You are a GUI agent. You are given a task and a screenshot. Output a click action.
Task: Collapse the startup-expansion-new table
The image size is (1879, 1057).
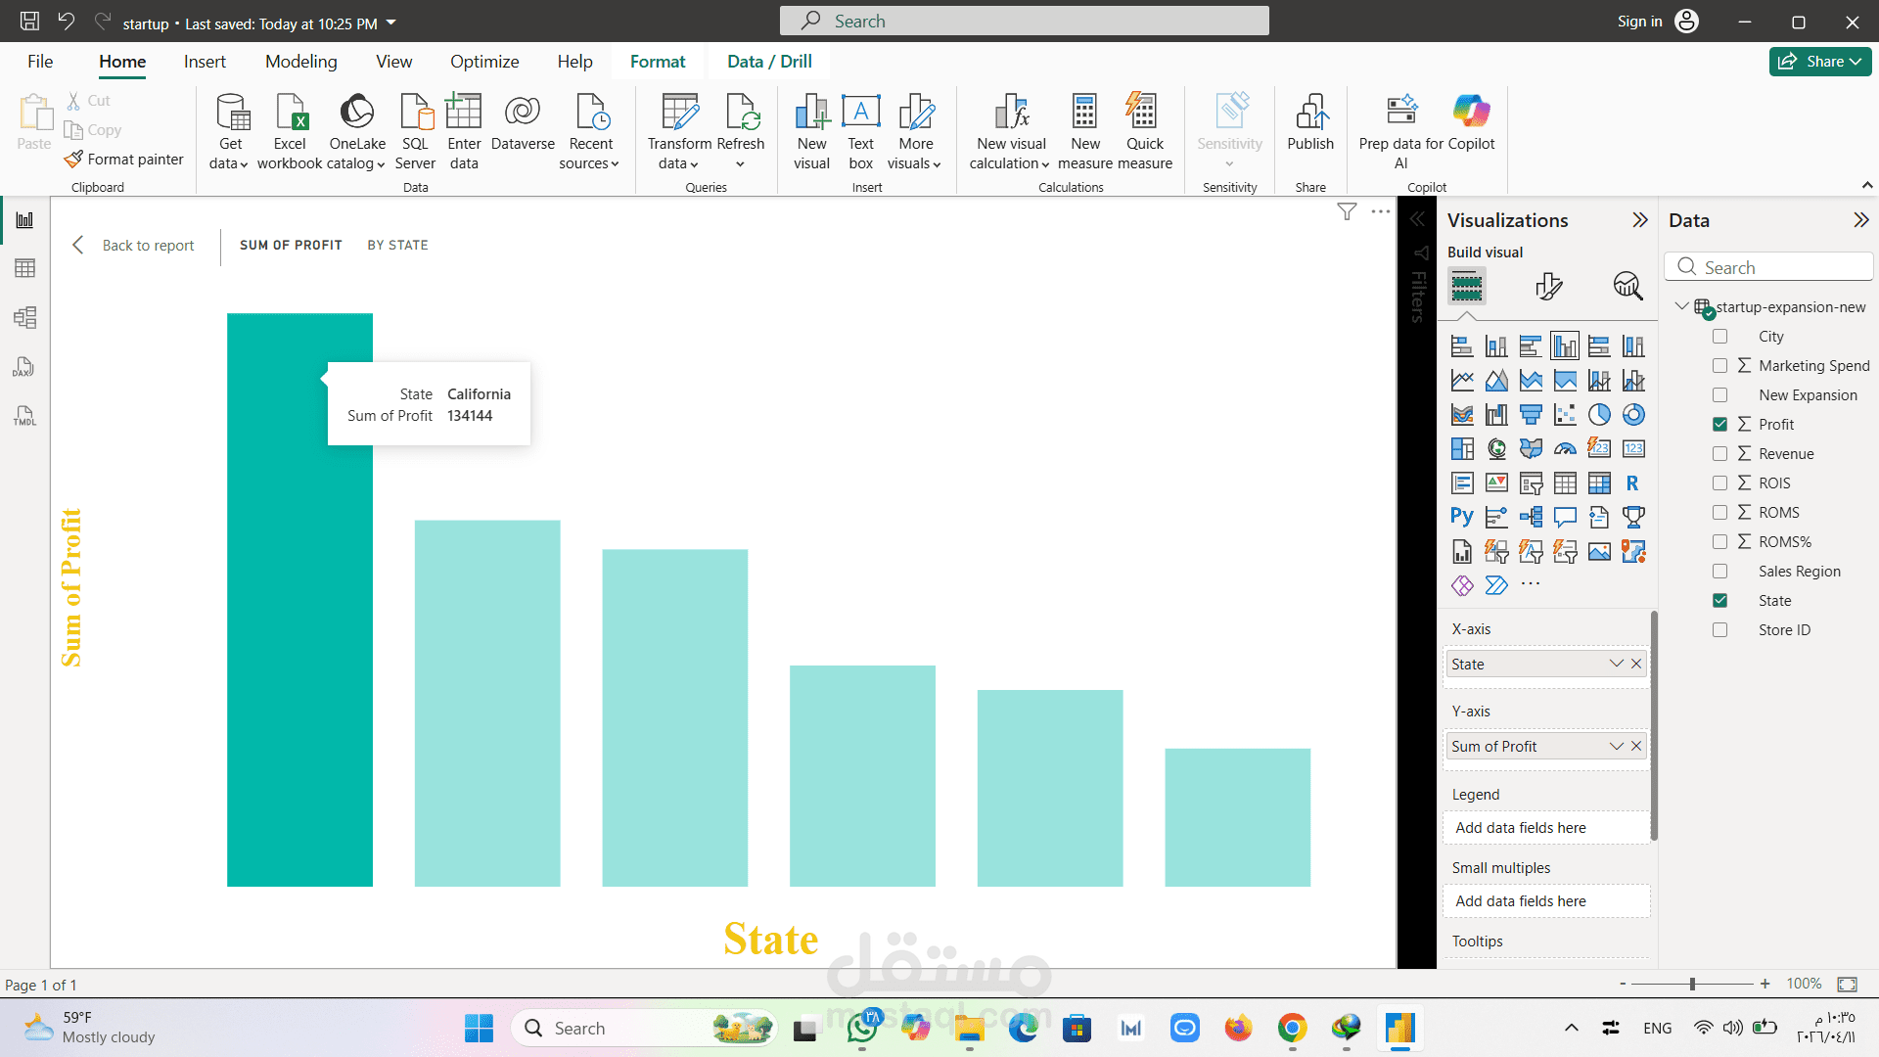(x=1681, y=306)
